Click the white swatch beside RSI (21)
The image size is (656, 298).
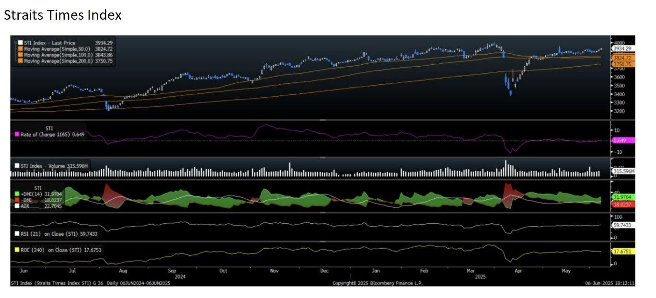[17, 234]
